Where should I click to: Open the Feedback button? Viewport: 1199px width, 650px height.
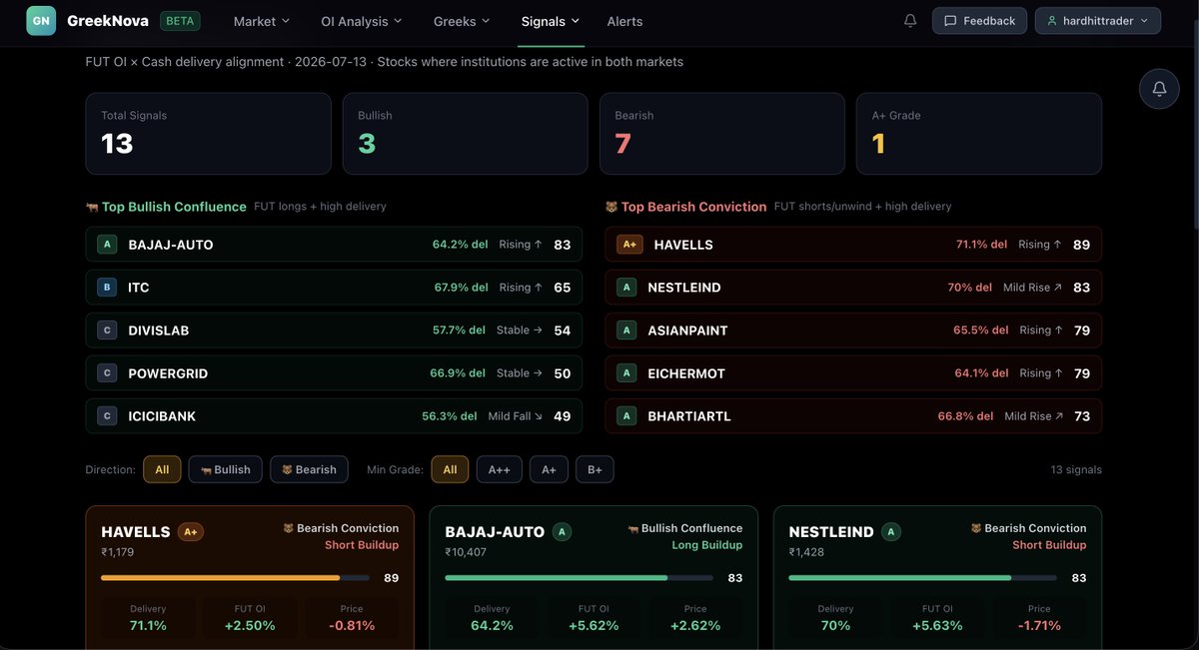coord(979,21)
